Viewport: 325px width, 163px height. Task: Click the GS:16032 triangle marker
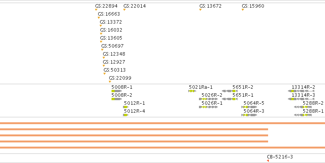pyautogui.click(x=101, y=34)
